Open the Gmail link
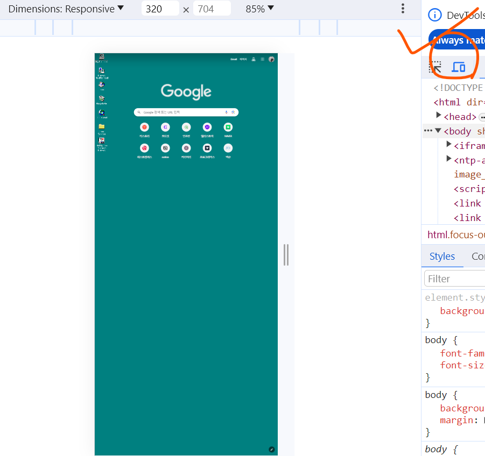The image size is (485, 456). click(x=234, y=59)
